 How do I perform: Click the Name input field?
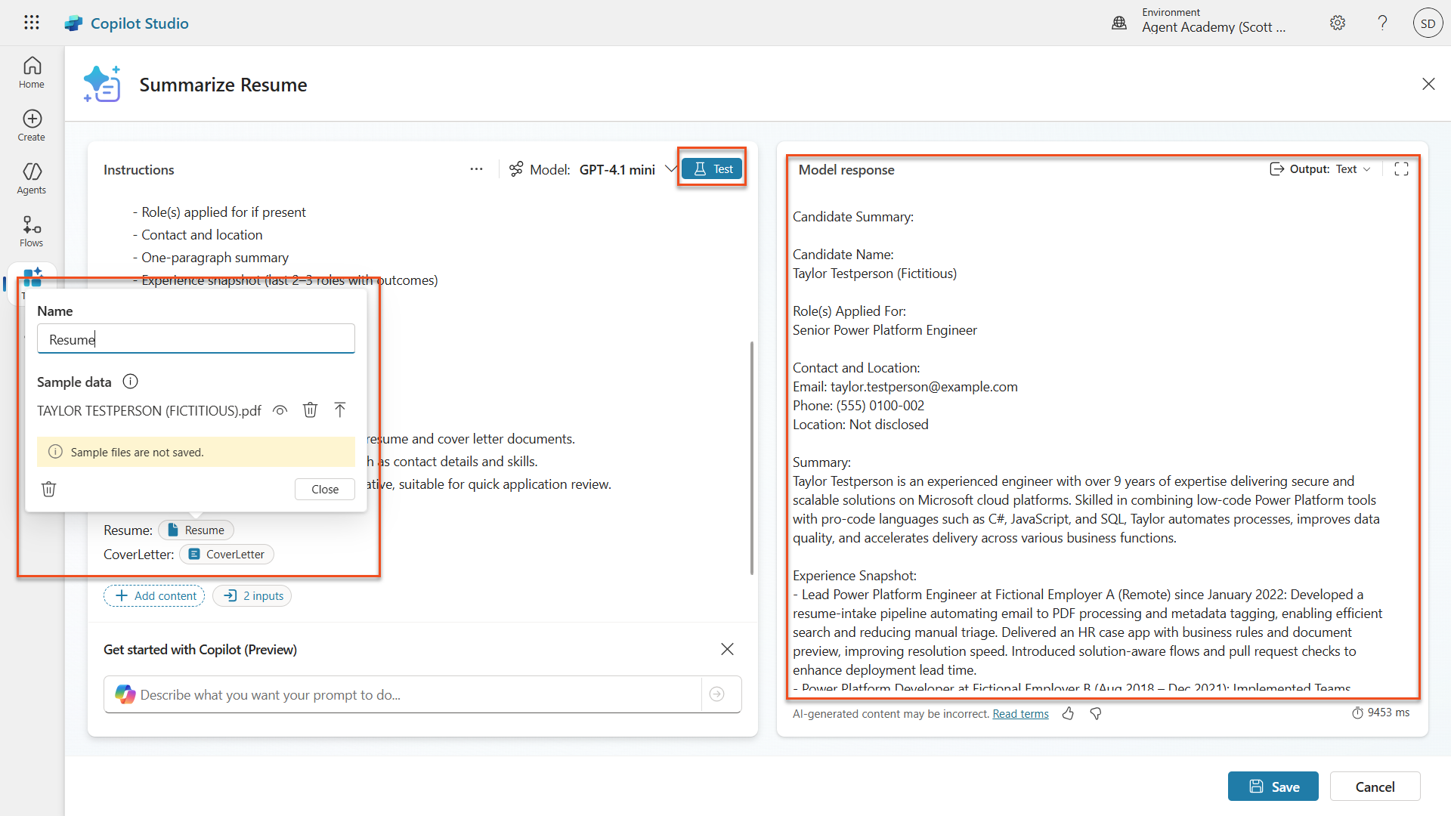pos(196,339)
